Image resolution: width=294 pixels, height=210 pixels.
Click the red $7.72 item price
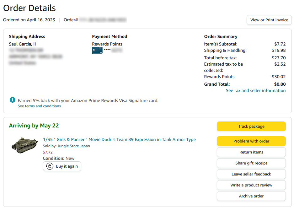pos(48,152)
